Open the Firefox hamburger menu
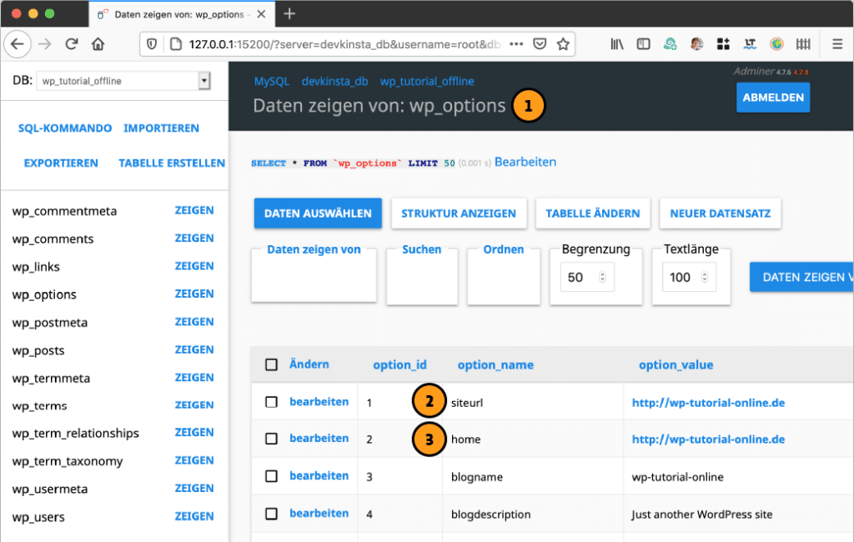Screen dimensions: 854x542 click(x=837, y=44)
